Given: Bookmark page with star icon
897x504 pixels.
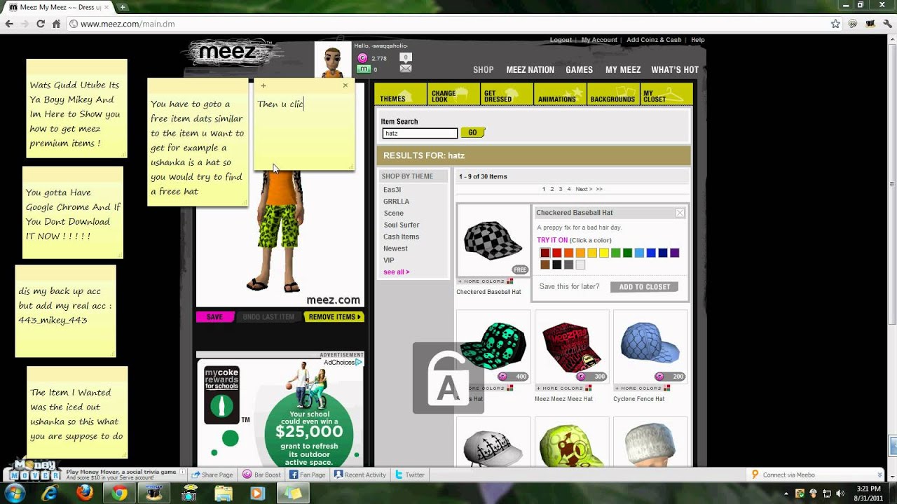Looking at the screenshot, I should (x=835, y=24).
